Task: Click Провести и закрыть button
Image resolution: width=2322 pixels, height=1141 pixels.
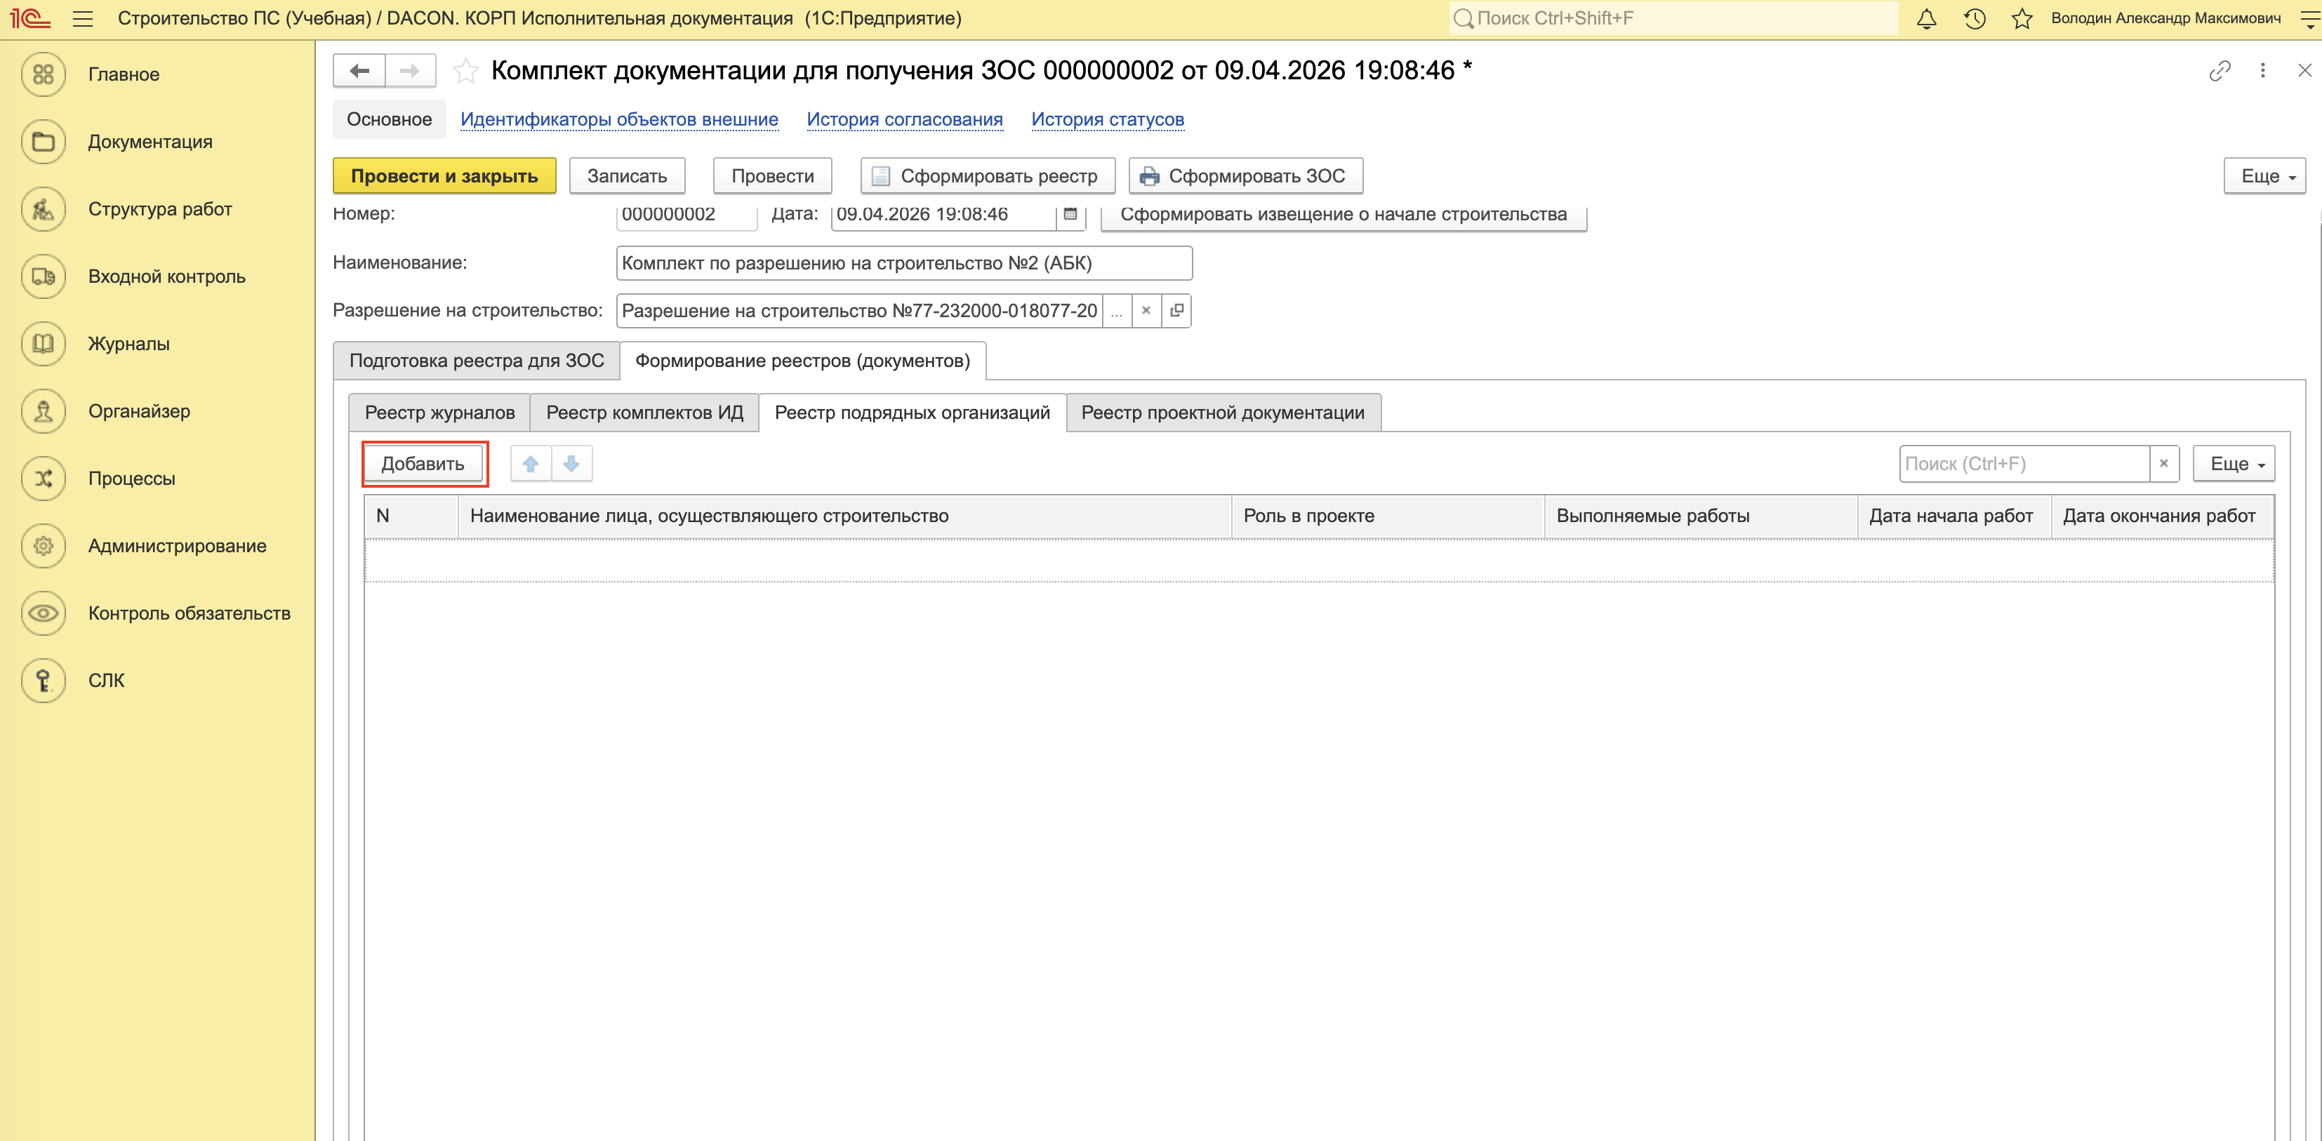Action: click(444, 175)
